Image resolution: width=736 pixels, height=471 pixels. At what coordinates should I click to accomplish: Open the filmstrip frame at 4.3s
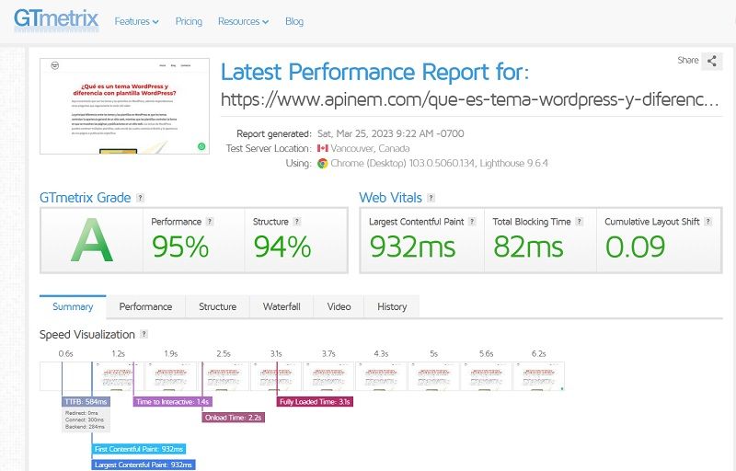381,376
